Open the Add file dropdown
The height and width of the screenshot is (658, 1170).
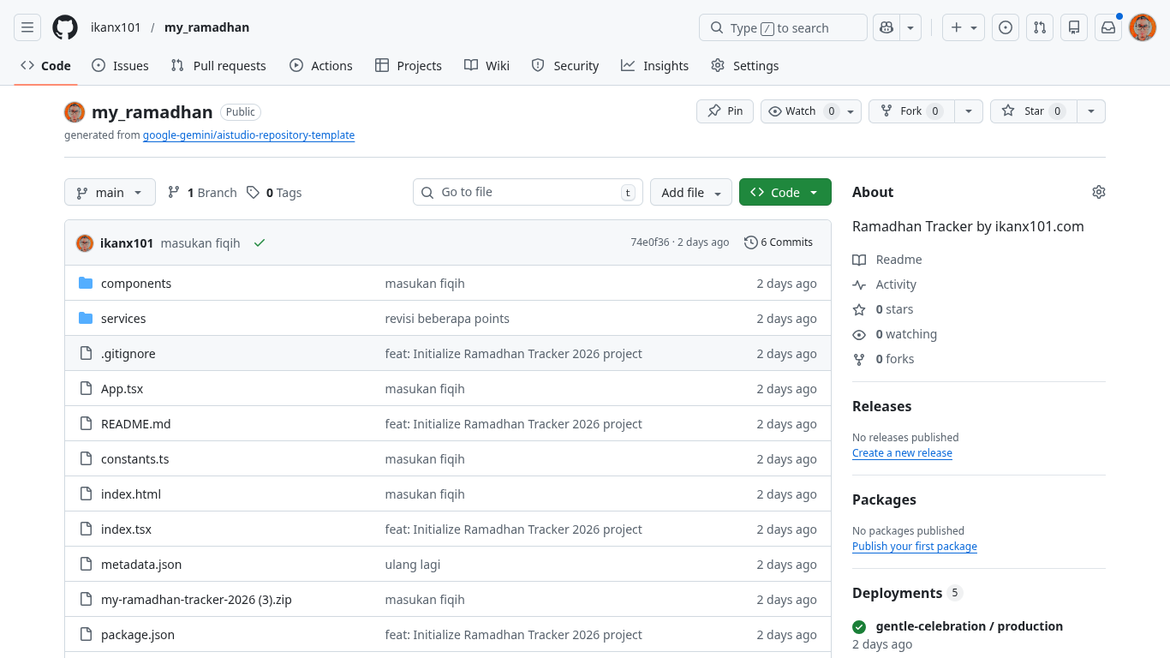coord(691,192)
